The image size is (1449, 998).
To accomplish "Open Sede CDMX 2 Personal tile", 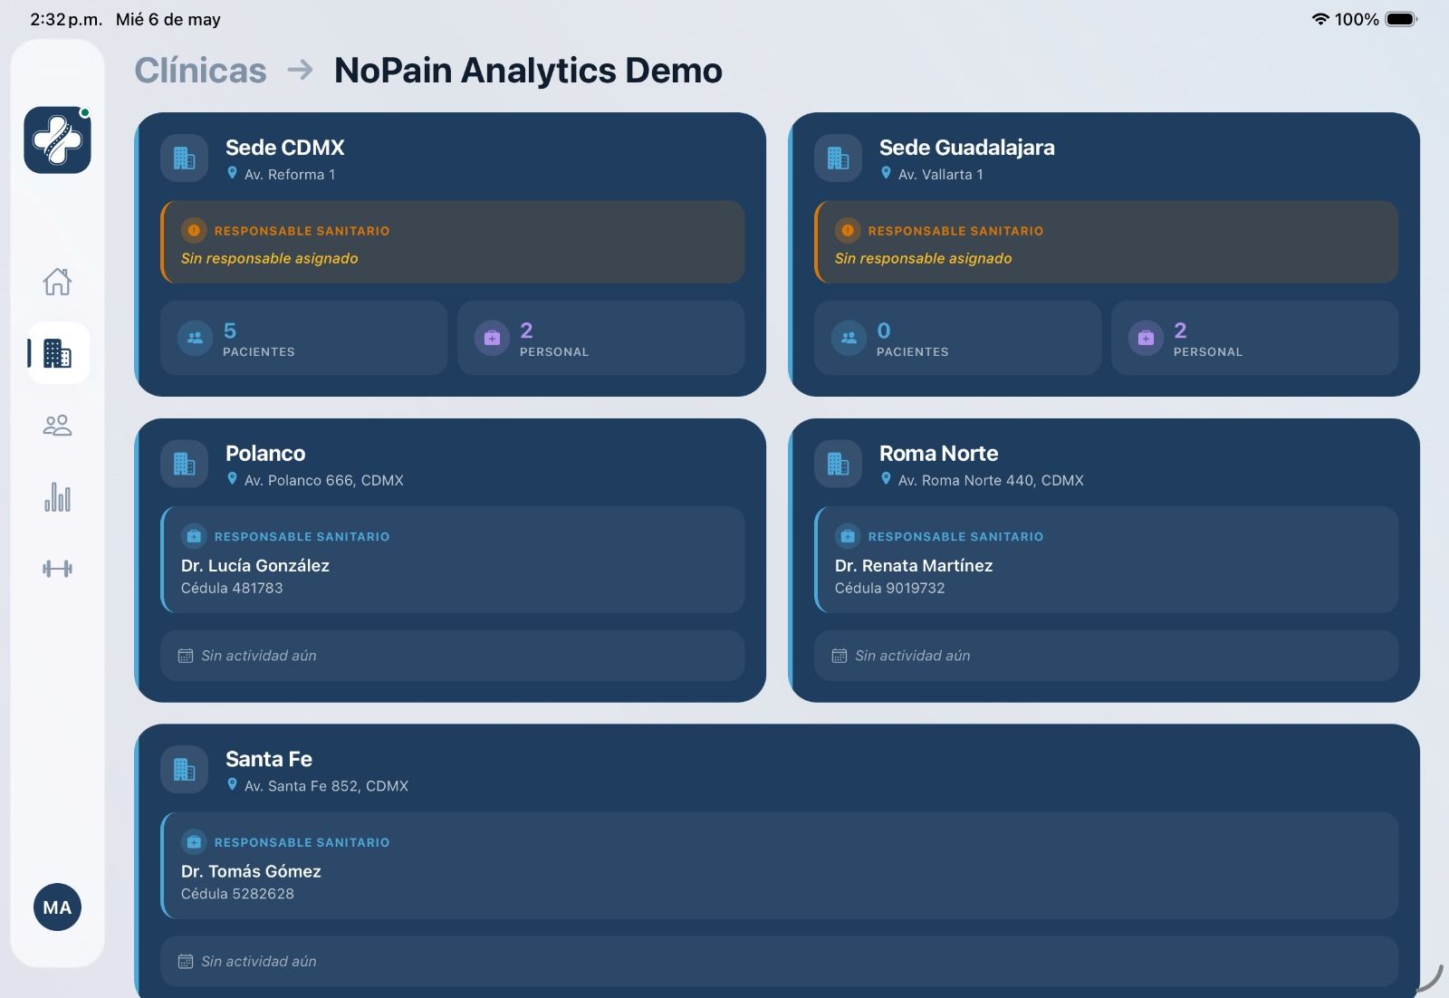I will pos(601,338).
